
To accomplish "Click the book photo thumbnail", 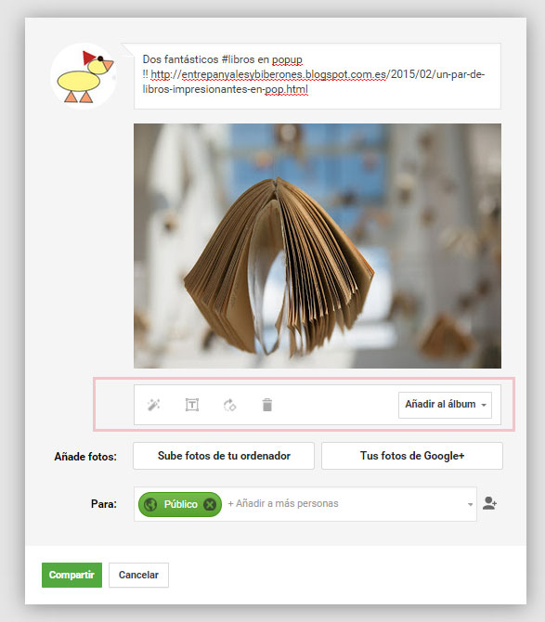I will point(318,246).
